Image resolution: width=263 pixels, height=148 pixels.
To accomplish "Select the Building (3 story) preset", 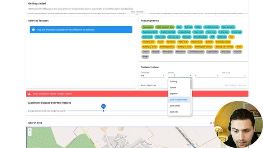I will pos(167,47).
